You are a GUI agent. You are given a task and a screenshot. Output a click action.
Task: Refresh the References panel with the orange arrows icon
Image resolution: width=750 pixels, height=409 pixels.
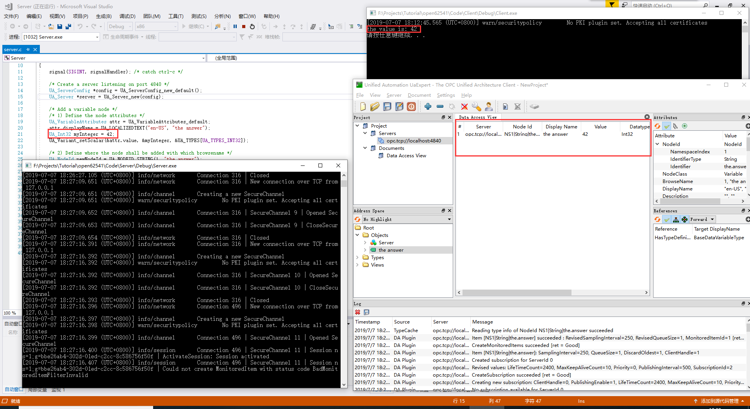tap(658, 219)
